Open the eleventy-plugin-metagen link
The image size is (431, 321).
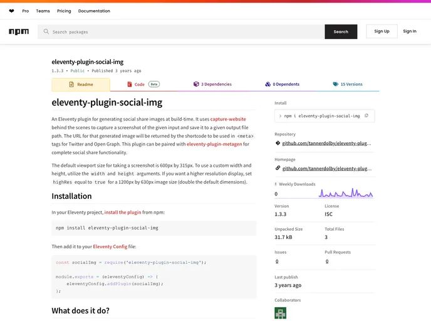coord(214,144)
